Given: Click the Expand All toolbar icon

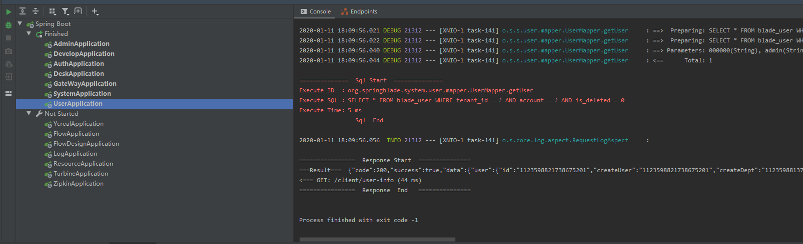Looking at the screenshot, I should tap(23, 11).
